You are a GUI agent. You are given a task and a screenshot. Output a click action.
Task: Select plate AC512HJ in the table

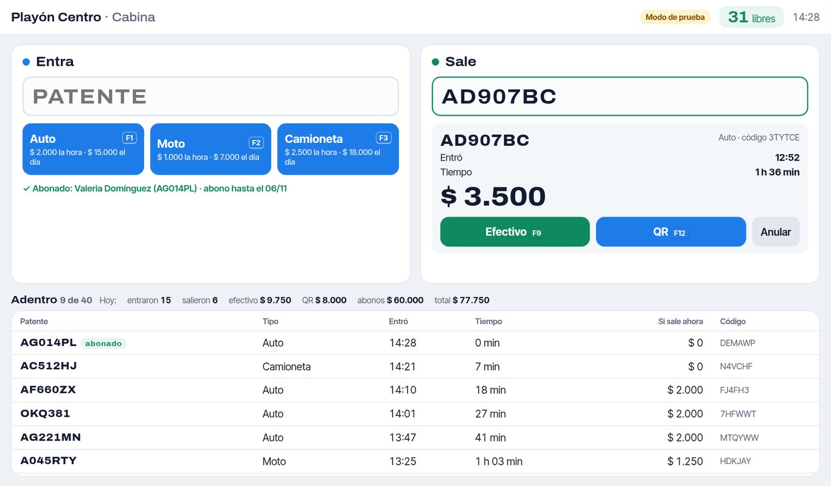pyautogui.click(x=49, y=366)
